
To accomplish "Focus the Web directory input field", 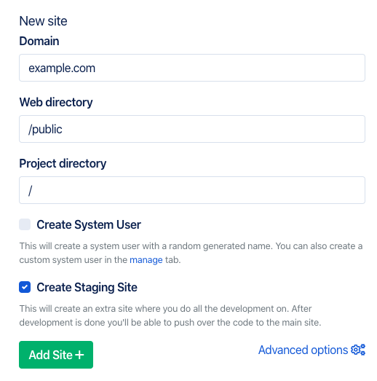I will pyautogui.click(x=192, y=129).
